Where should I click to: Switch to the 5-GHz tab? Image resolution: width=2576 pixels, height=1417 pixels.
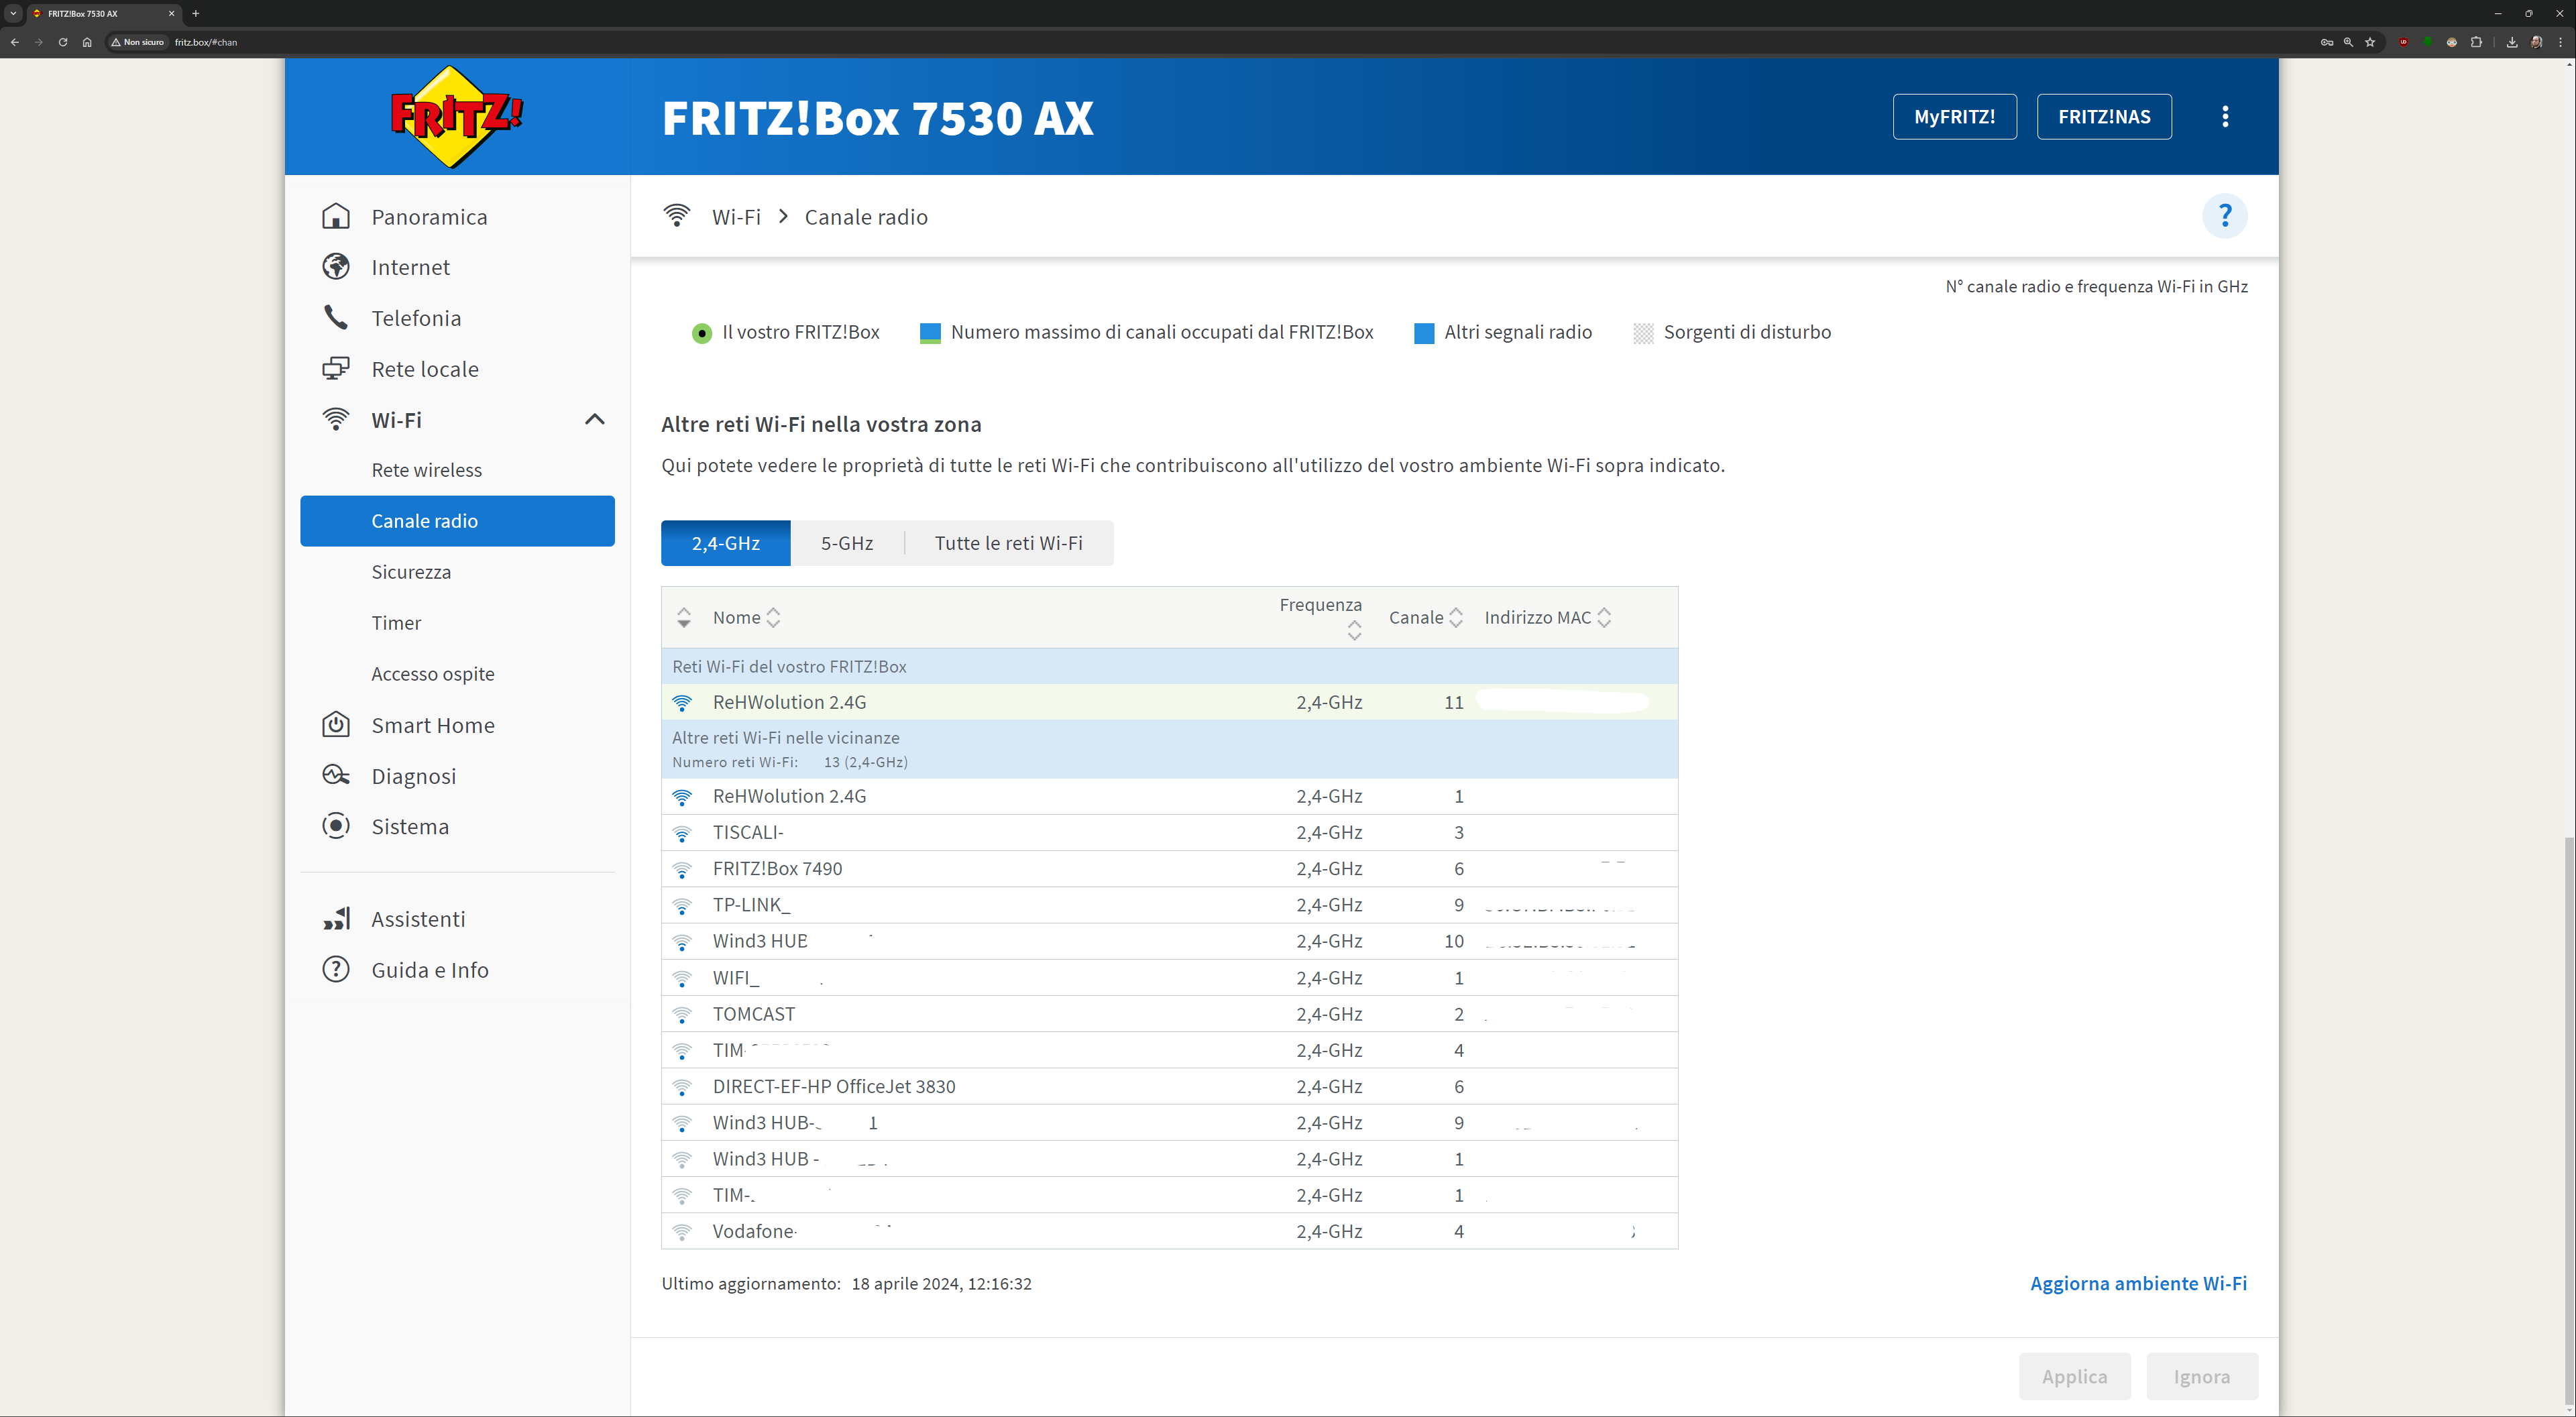coord(846,543)
